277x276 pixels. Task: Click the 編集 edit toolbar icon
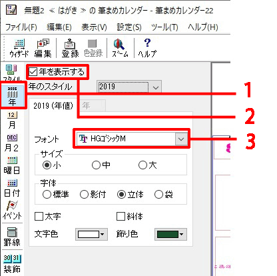coord(43,48)
